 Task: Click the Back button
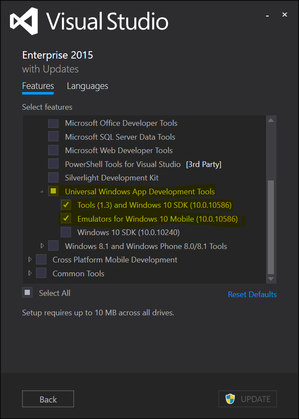point(48,399)
